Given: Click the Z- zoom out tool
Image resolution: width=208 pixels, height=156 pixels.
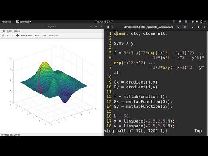Looking at the screenshot, I should pos(13,36).
